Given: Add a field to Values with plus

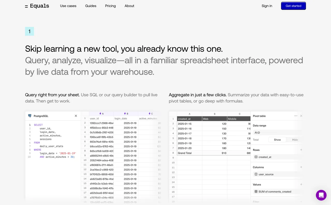Looking at the screenshot, I should tap(301, 184).
